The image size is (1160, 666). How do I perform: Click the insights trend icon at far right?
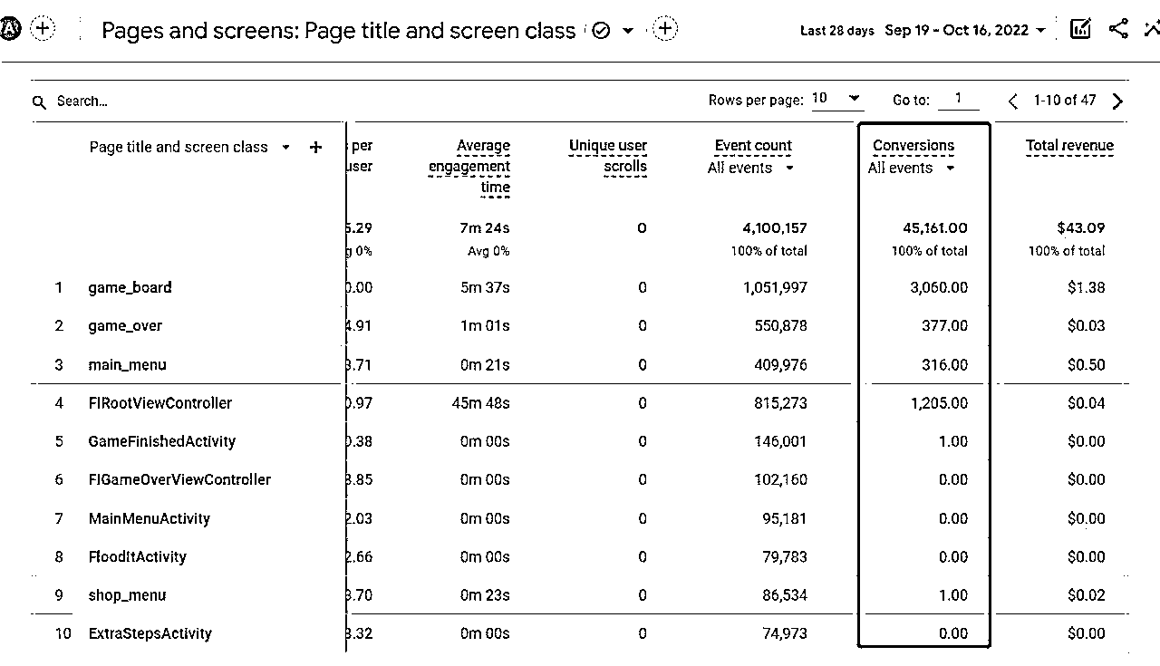(1152, 29)
